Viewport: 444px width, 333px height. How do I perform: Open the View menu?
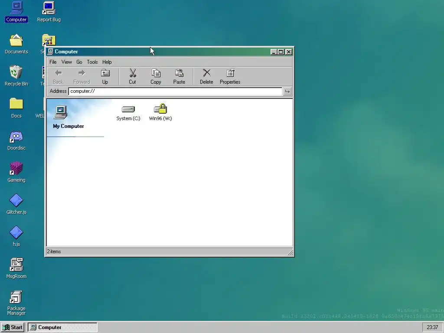point(66,62)
